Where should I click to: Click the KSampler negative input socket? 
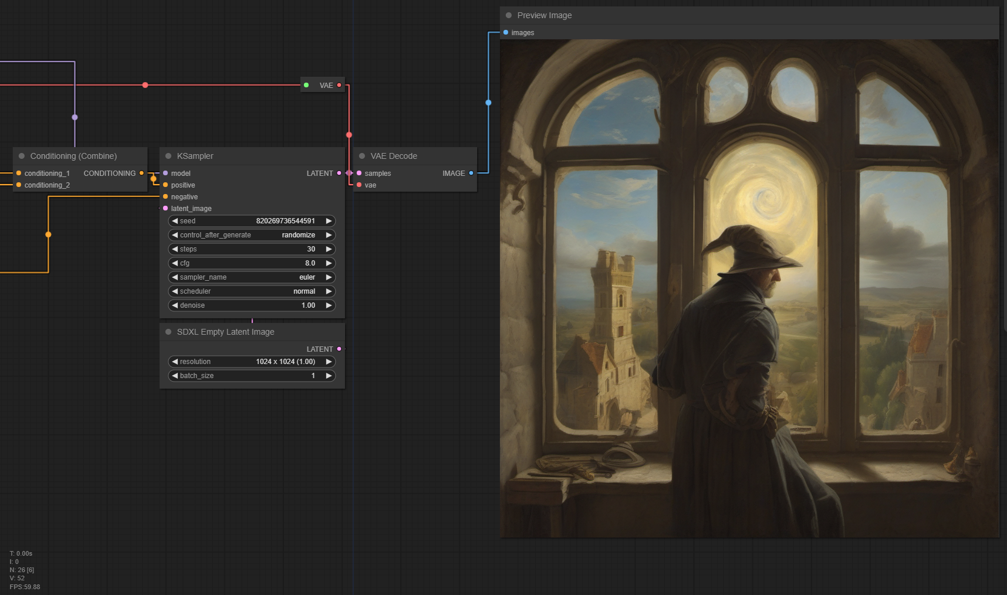(165, 197)
